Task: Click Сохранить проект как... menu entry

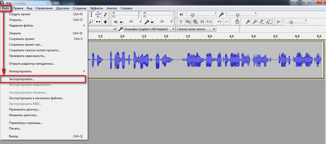Action: [x=25, y=45]
